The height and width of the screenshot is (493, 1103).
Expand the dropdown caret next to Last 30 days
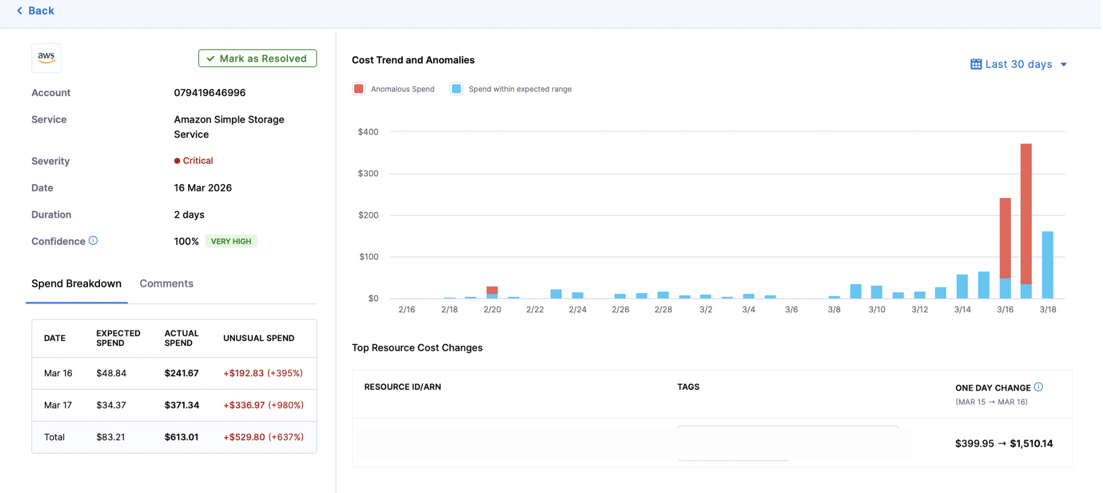pos(1063,65)
